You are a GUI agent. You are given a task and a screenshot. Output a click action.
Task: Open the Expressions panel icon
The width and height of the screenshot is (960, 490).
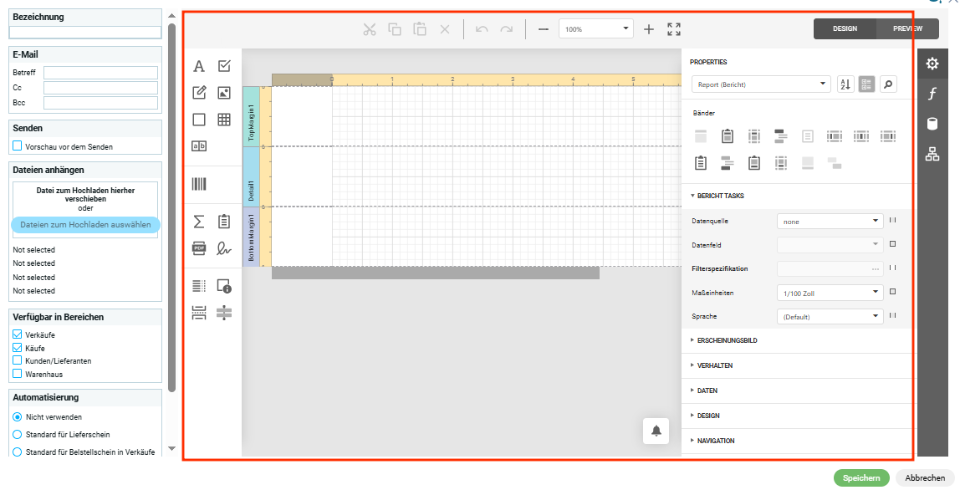[x=932, y=94]
